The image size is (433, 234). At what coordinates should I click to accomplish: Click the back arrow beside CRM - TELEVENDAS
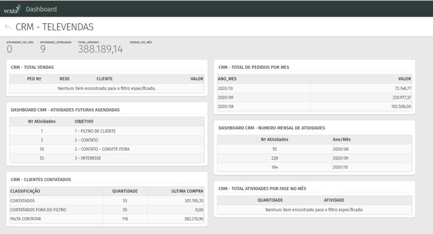(8, 27)
